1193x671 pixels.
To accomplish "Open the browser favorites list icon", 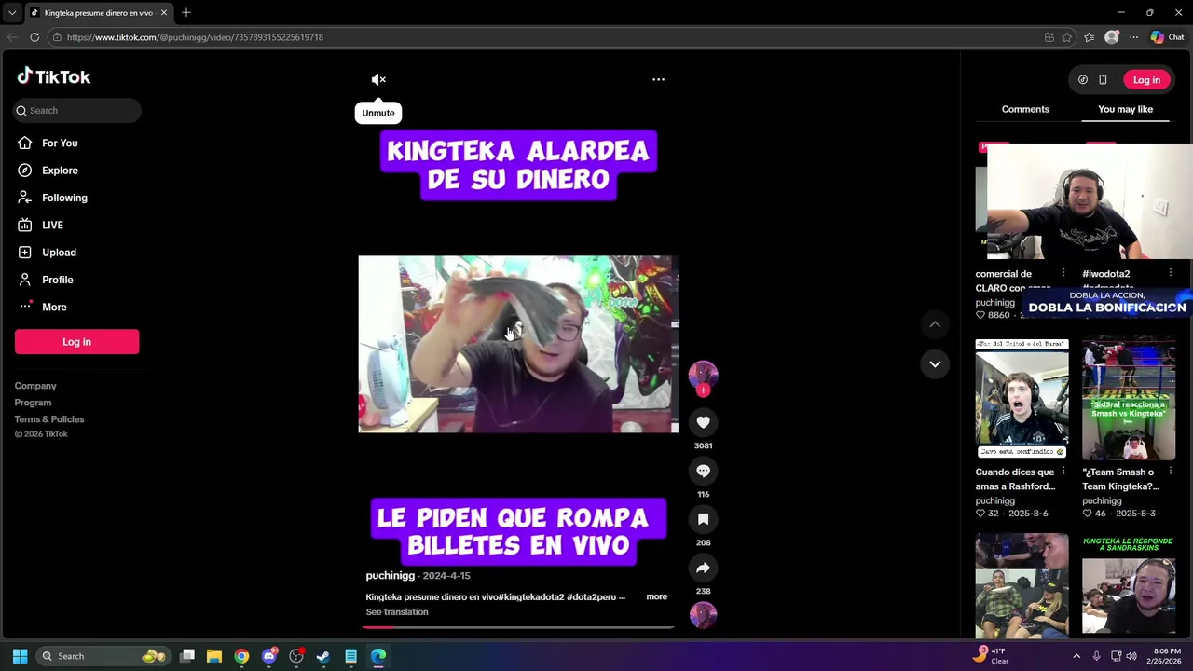I will tap(1089, 37).
